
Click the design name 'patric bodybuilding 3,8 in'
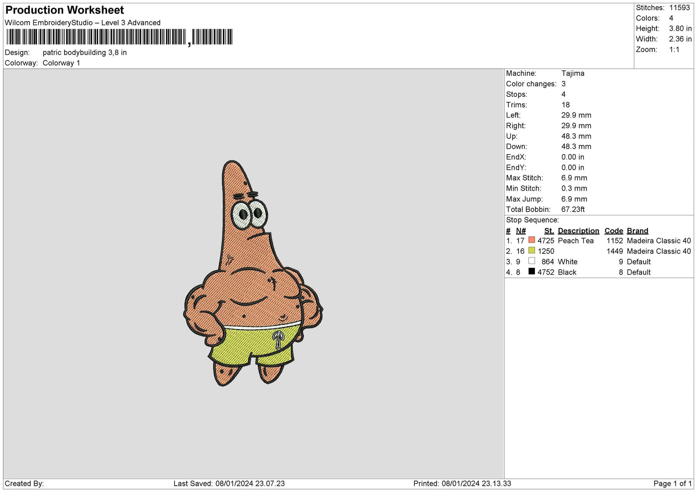85,53
